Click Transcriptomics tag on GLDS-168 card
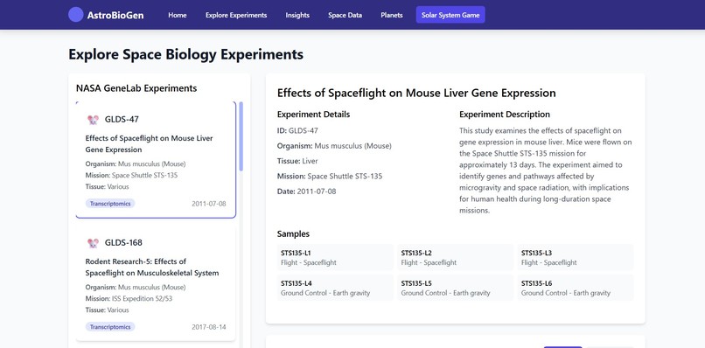The height and width of the screenshot is (348, 705). 110,327
